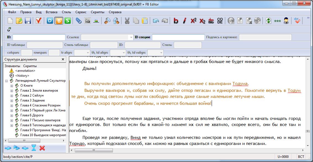The height and width of the screenshot is (162, 313).
Task: Click the superscript X² icon
Action: [193, 21]
